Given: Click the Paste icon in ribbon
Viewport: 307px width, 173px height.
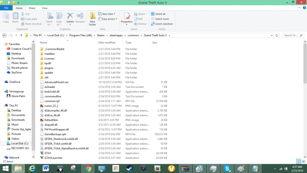Looking at the screenshot, I should (x=15, y=18).
